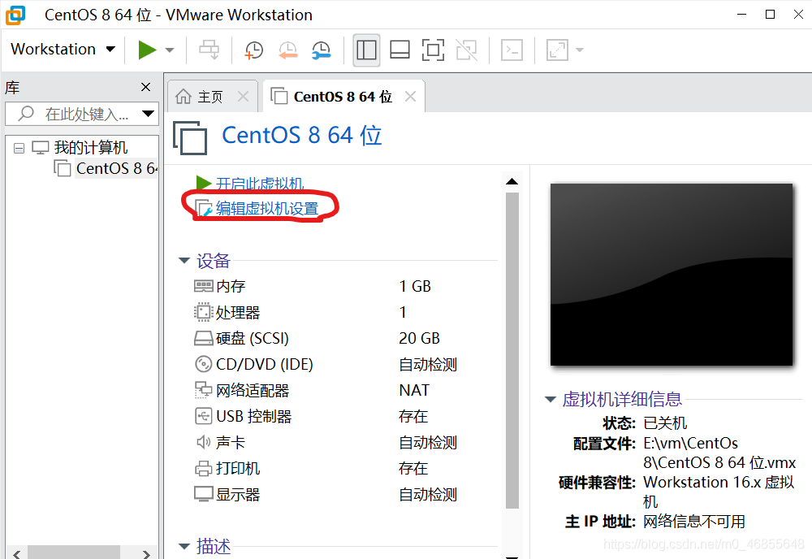This screenshot has width=812, height=559.
Task: Revert to previous snapshot icon
Action: 287,50
